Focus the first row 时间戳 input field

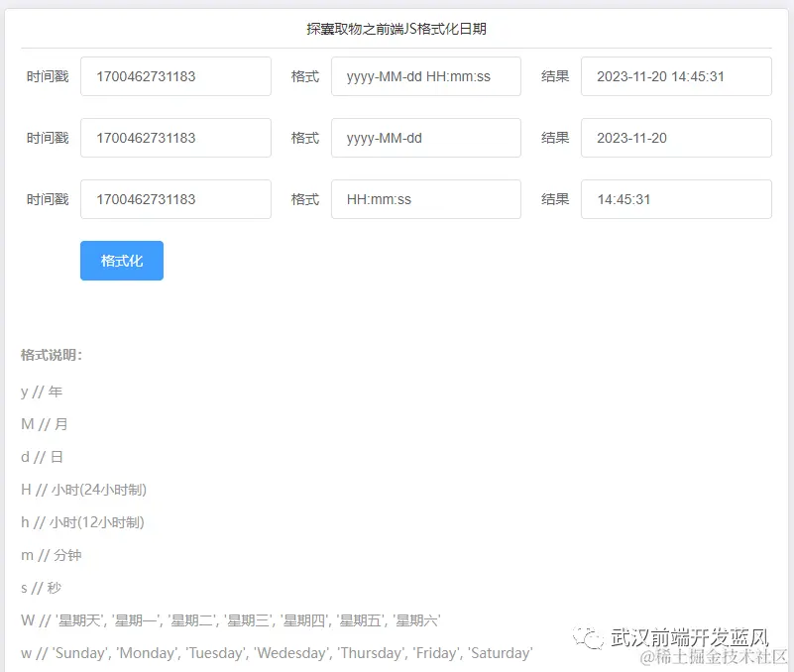tap(175, 76)
